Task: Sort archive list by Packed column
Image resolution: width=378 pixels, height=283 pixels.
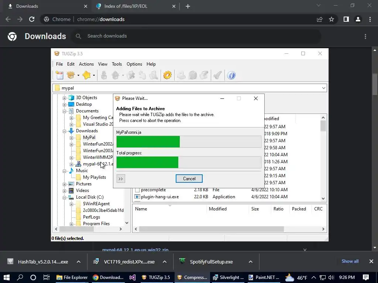Action: [299, 209]
